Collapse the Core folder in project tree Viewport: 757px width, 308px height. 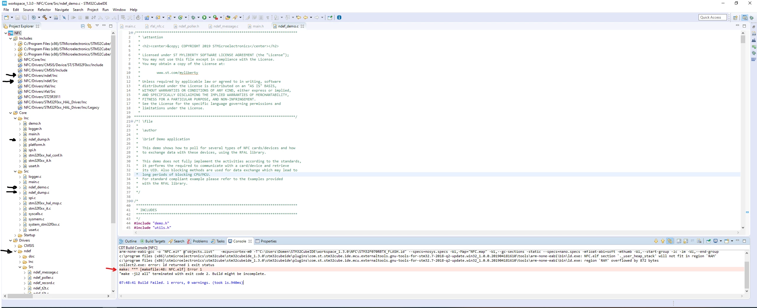(11, 113)
